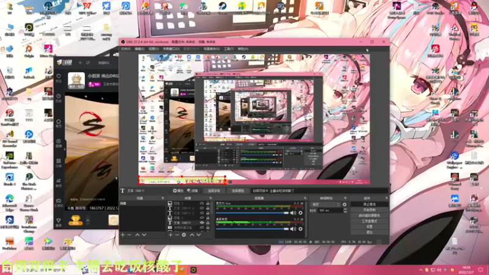
Task: Move selected scene up with chevron
Action: (137, 235)
